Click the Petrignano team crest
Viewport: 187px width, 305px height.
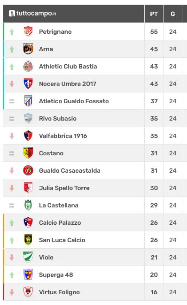pos(28,31)
